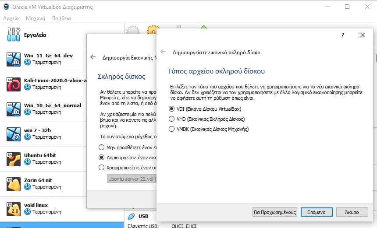Screen dimensions: 377x228
Task: Minimize the VirtualBox manager window
Action: (x=327, y=7)
